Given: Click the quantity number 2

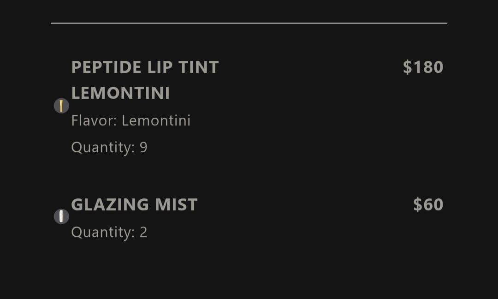Looking at the screenshot, I should (143, 232).
